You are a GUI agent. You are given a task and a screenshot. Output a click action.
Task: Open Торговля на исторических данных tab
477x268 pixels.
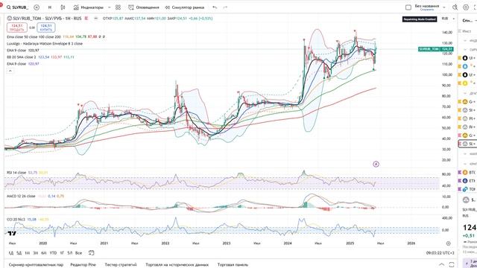coord(177,265)
